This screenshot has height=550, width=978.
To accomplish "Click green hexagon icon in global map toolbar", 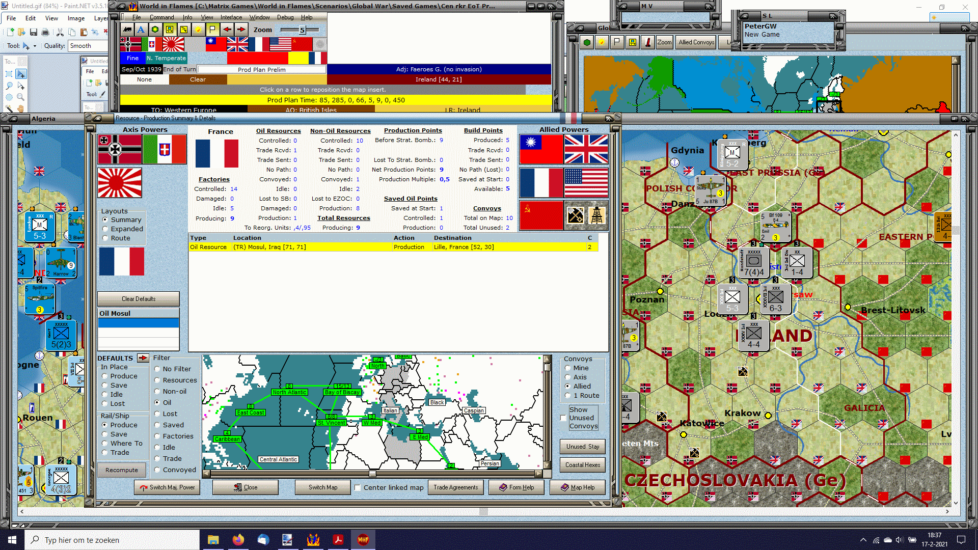I will [x=587, y=42].
